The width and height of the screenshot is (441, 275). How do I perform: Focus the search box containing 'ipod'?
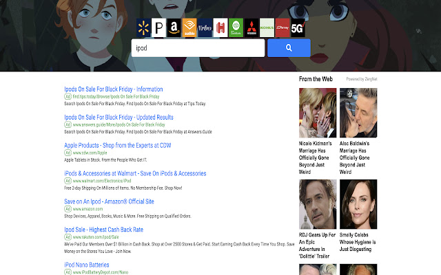[198, 48]
